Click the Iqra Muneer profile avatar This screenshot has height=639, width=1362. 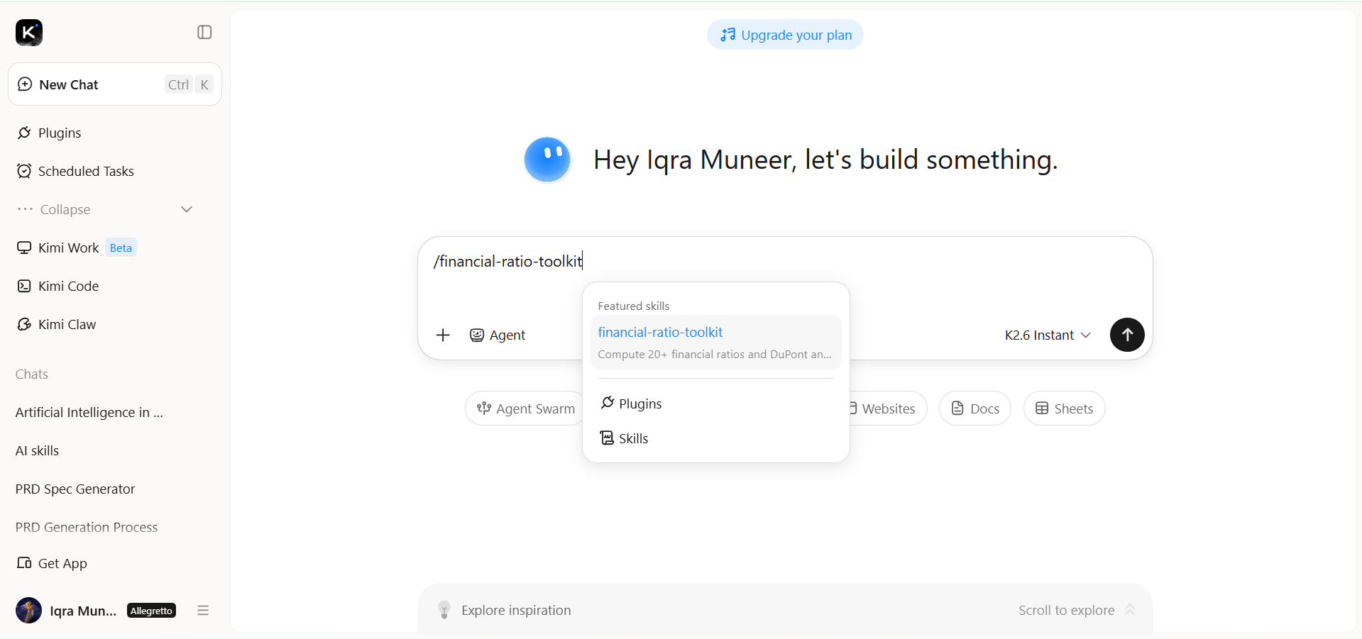(28, 611)
